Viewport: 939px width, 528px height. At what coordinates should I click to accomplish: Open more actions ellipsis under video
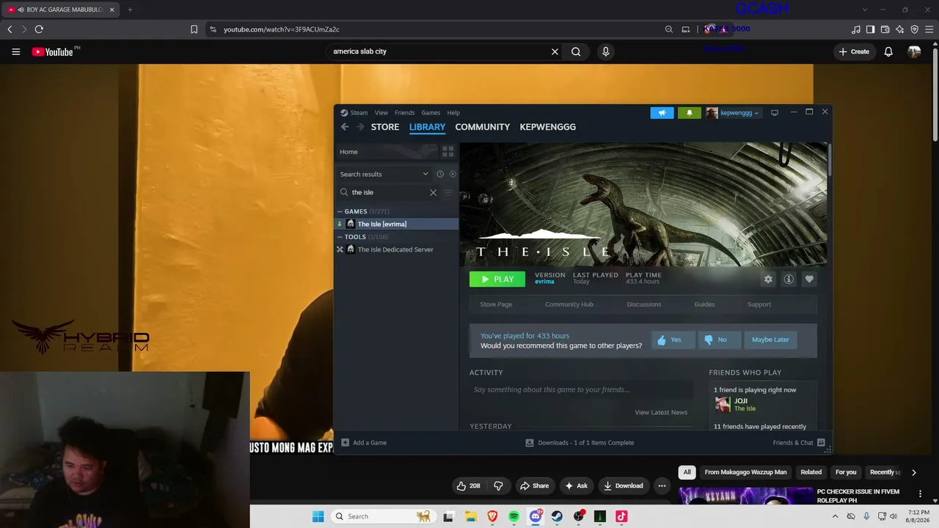tap(662, 485)
